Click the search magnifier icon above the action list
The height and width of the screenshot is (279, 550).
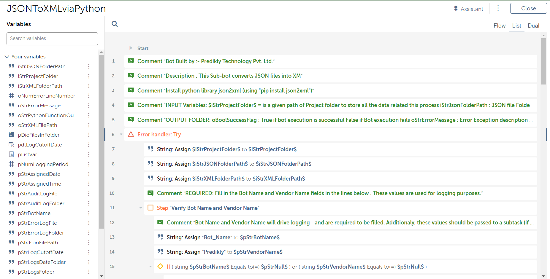(x=115, y=24)
